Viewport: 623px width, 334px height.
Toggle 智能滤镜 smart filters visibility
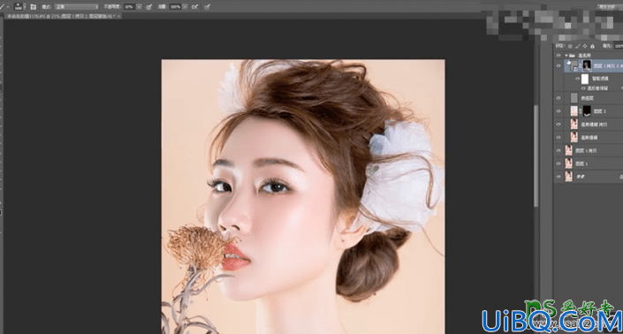(x=577, y=79)
